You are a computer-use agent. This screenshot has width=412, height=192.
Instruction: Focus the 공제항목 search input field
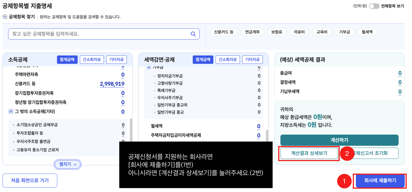point(104,34)
